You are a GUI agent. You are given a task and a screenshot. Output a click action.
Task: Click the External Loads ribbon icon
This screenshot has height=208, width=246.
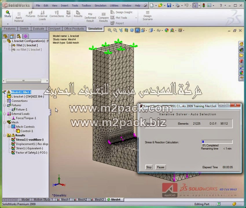(42, 12)
